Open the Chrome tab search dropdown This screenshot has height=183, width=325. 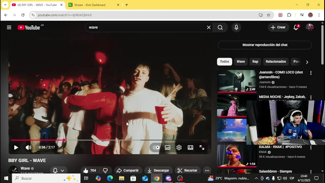(5, 5)
